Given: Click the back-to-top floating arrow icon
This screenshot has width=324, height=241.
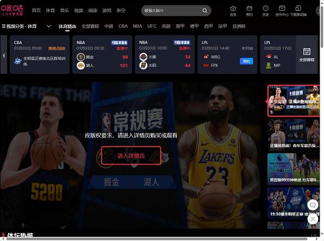Looking at the screenshot, I should [313, 219].
